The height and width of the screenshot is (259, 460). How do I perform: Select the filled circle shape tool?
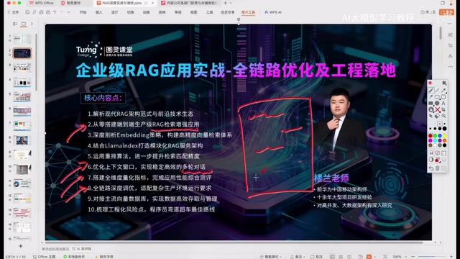coord(437,103)
